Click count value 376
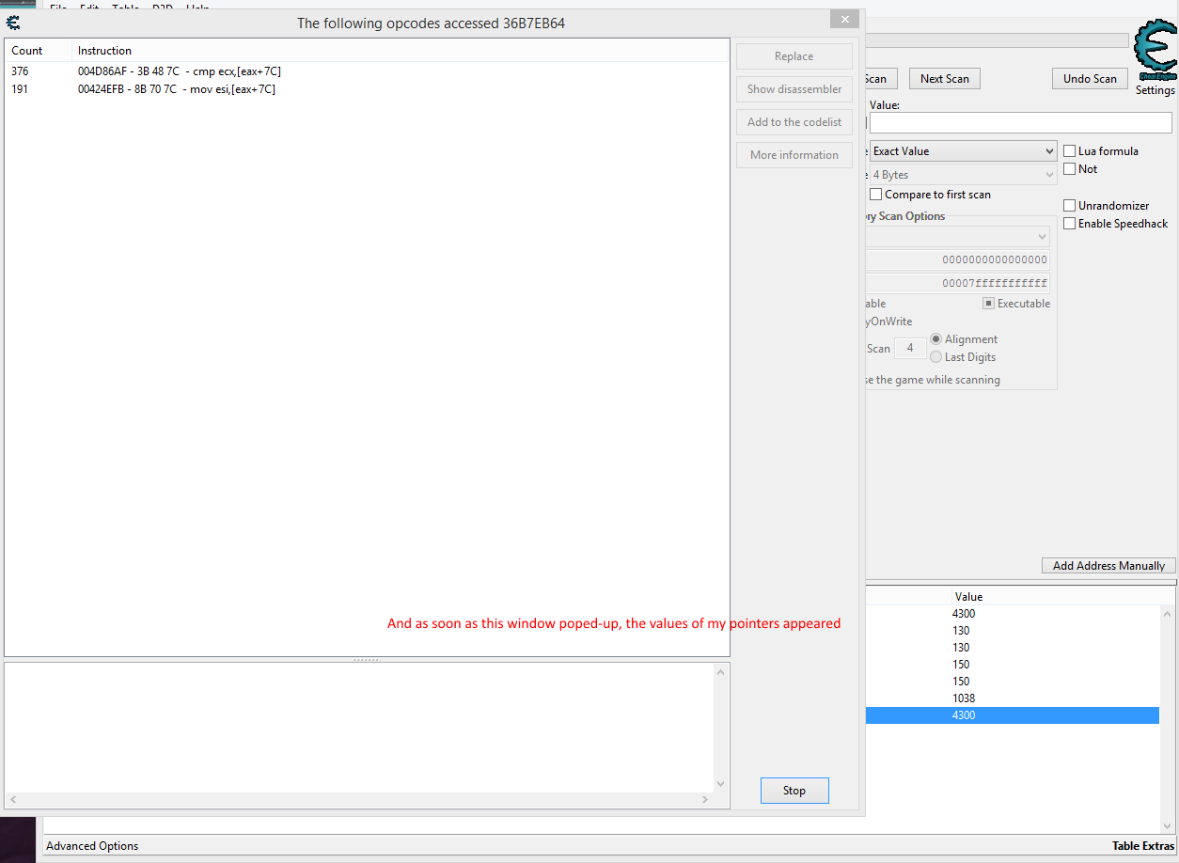The image size is (1179, 863). coord(20,71)
